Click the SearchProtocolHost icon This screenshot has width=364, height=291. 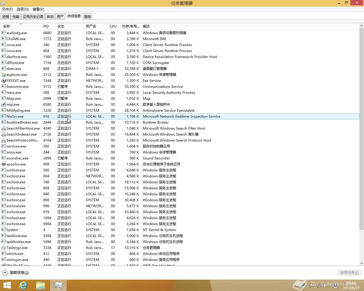(4, 140)
